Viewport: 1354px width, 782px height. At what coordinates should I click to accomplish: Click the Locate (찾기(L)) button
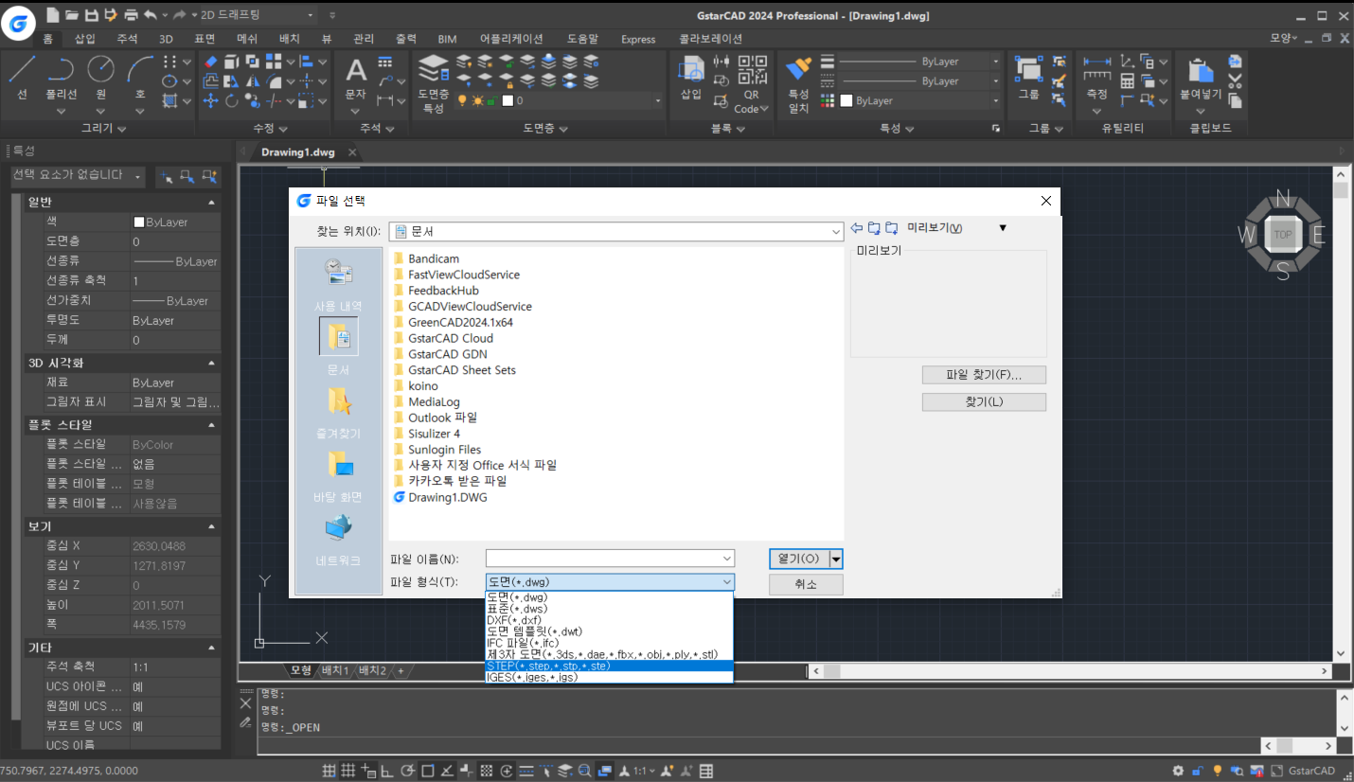[x=984, y=402]
